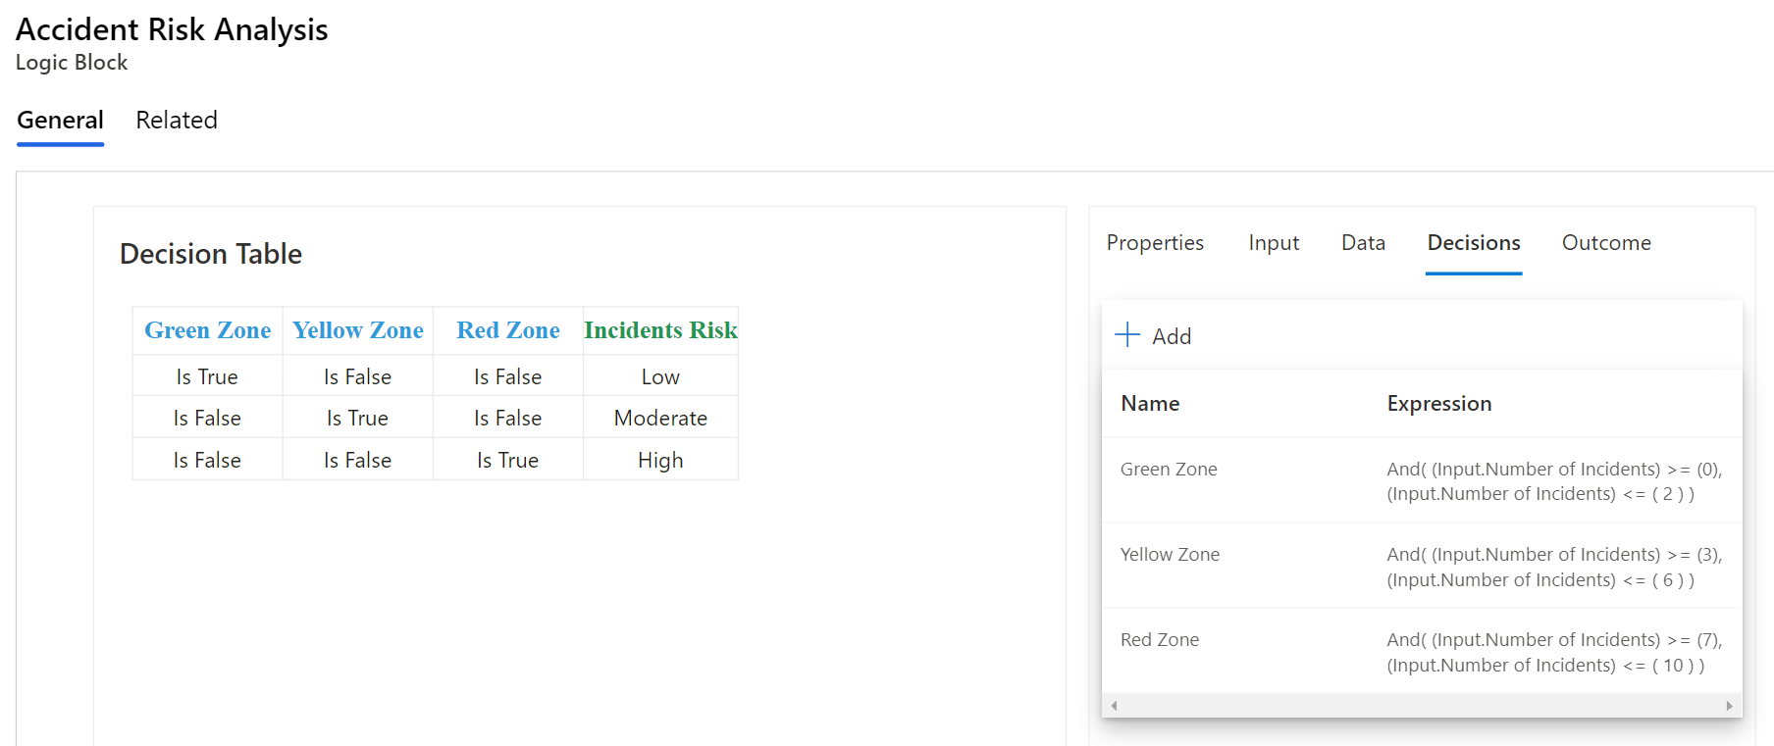
Task: Click the High risk outcome cell
Action: 660,461
